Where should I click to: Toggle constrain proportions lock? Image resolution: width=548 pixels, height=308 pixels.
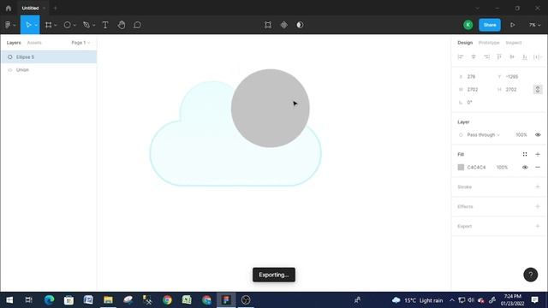[x=538, y=89]
